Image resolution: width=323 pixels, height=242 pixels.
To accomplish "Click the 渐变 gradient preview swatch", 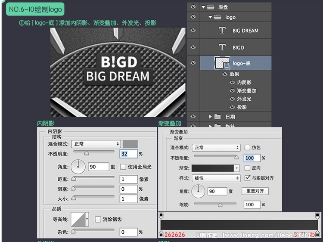I will tap(213, 168).
